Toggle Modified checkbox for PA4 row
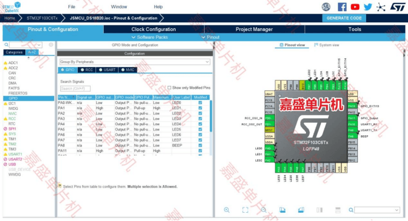 [x=200, y=124]
